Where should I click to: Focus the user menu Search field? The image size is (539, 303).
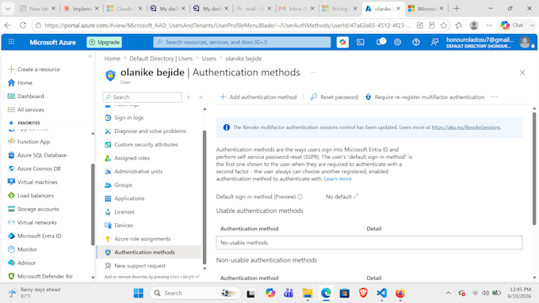coord(143,97)
